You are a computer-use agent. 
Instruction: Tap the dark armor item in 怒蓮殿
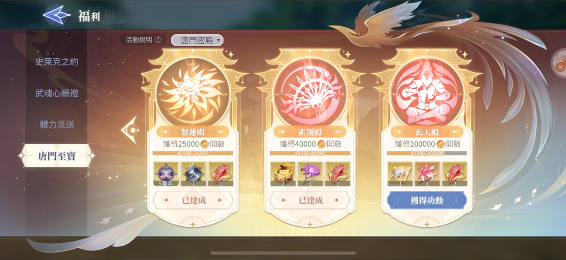click(193, 174)
